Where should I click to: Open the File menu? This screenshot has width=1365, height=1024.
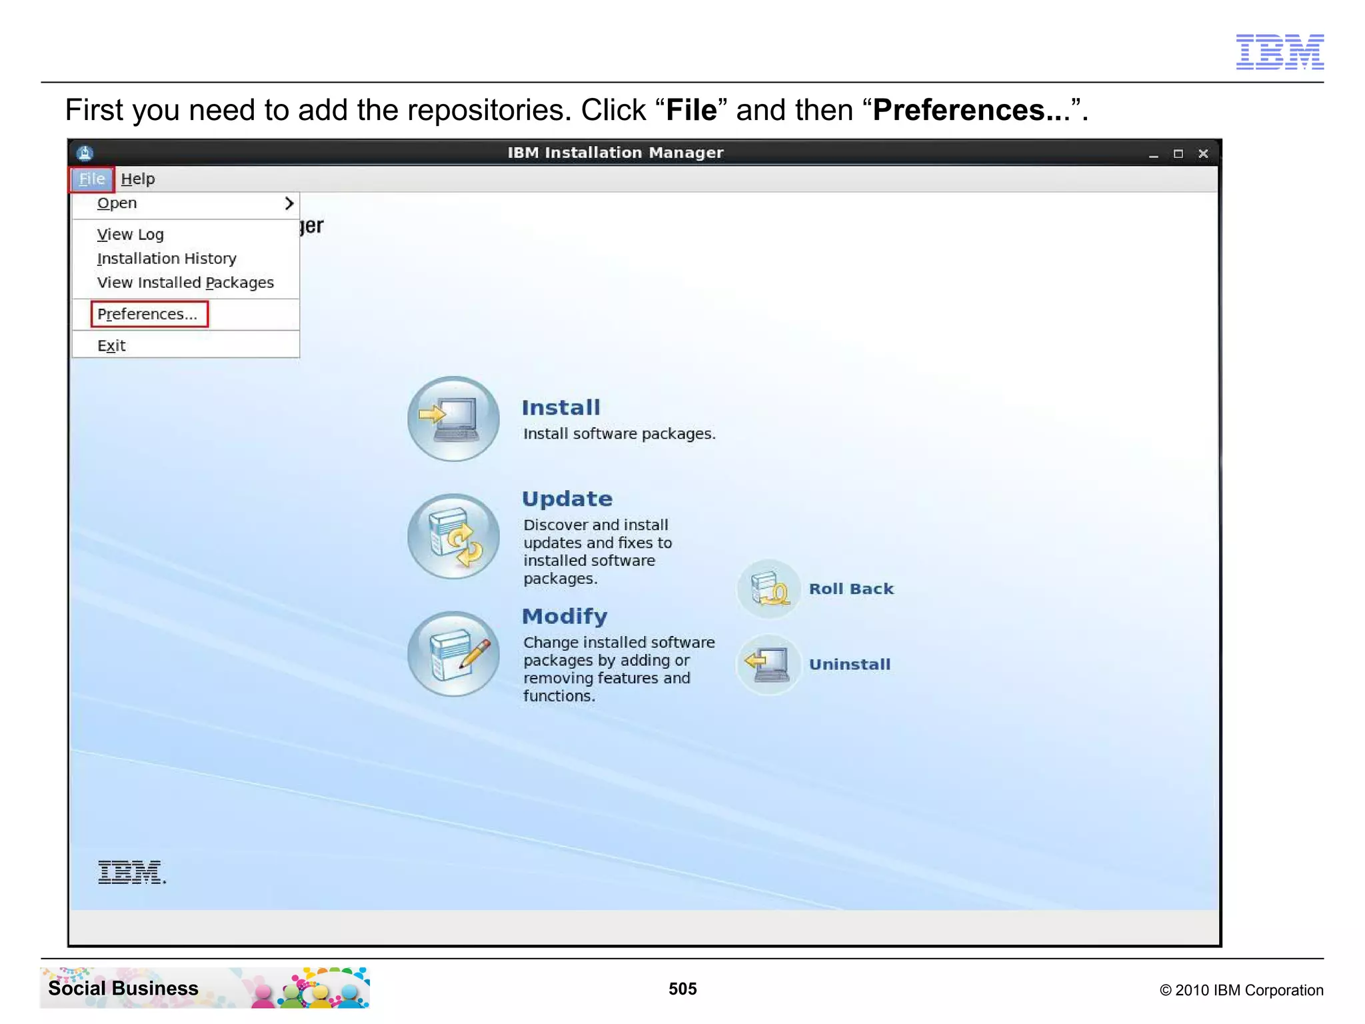point(92,179)
